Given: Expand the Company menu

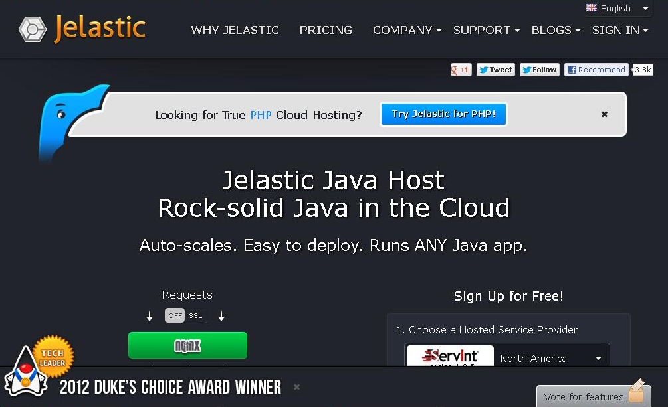Looking at the screenshot, I should click(x=407, y=30).
